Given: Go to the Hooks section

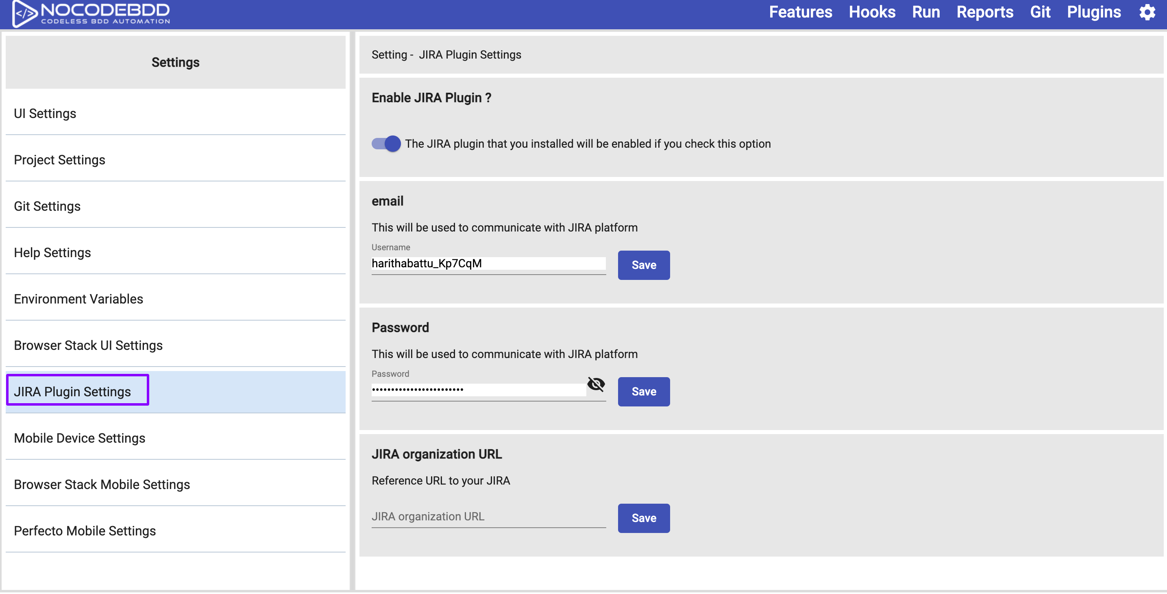Looking at the screenshot, I should [872, 12].
